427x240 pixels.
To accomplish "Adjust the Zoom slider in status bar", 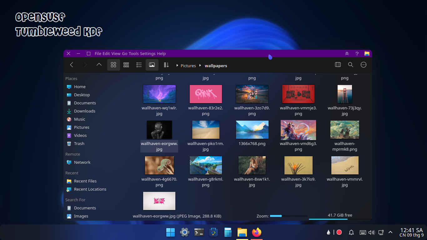I will [289, 216].
